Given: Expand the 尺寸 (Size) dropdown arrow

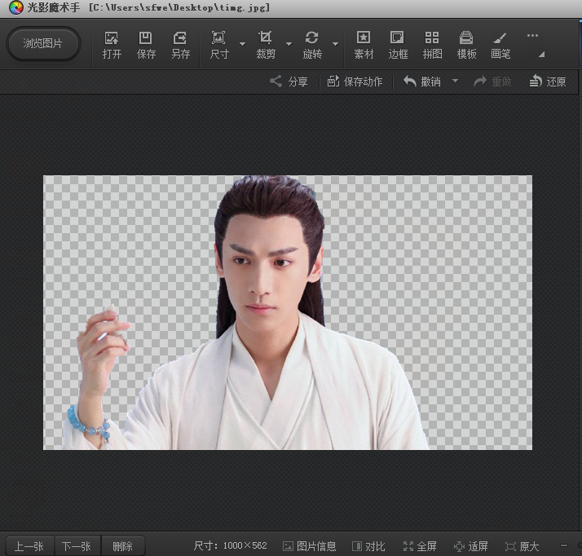Looking at the screenshot, I should click(x=242, y=44).
